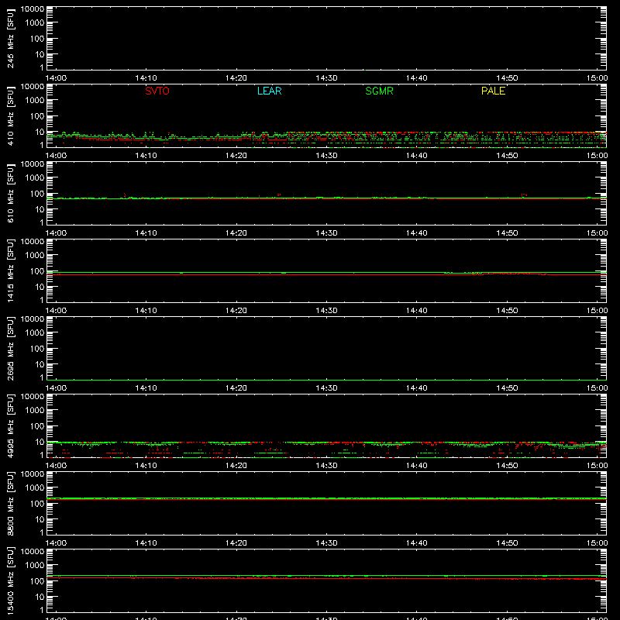This screenshot has height=620, width=620.
Task: Click the 10 tick on 15400 MHz axis
Action: click(x=40, y=597)
